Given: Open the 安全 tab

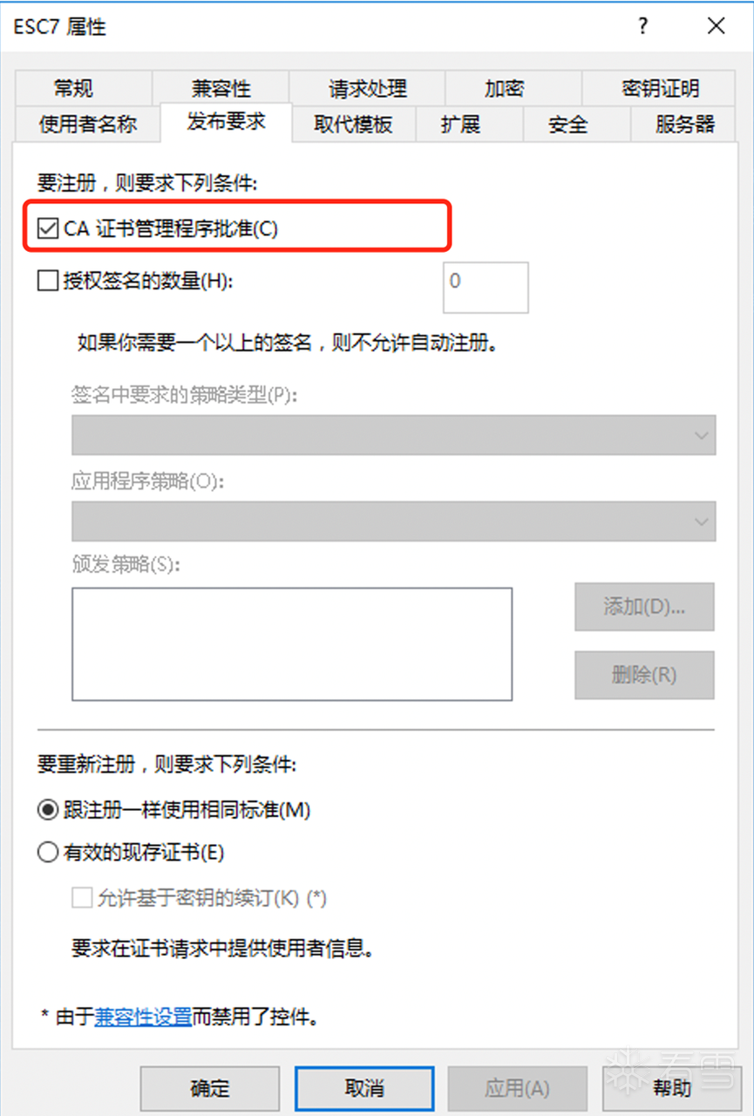Looking at the screenshot, I should coord(567,124).
